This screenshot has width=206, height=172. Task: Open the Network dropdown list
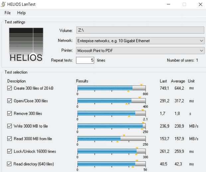(x=140, y=41)
